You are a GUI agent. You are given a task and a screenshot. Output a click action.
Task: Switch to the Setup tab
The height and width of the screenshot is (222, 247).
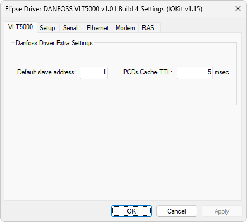click(x=48, y=28)
